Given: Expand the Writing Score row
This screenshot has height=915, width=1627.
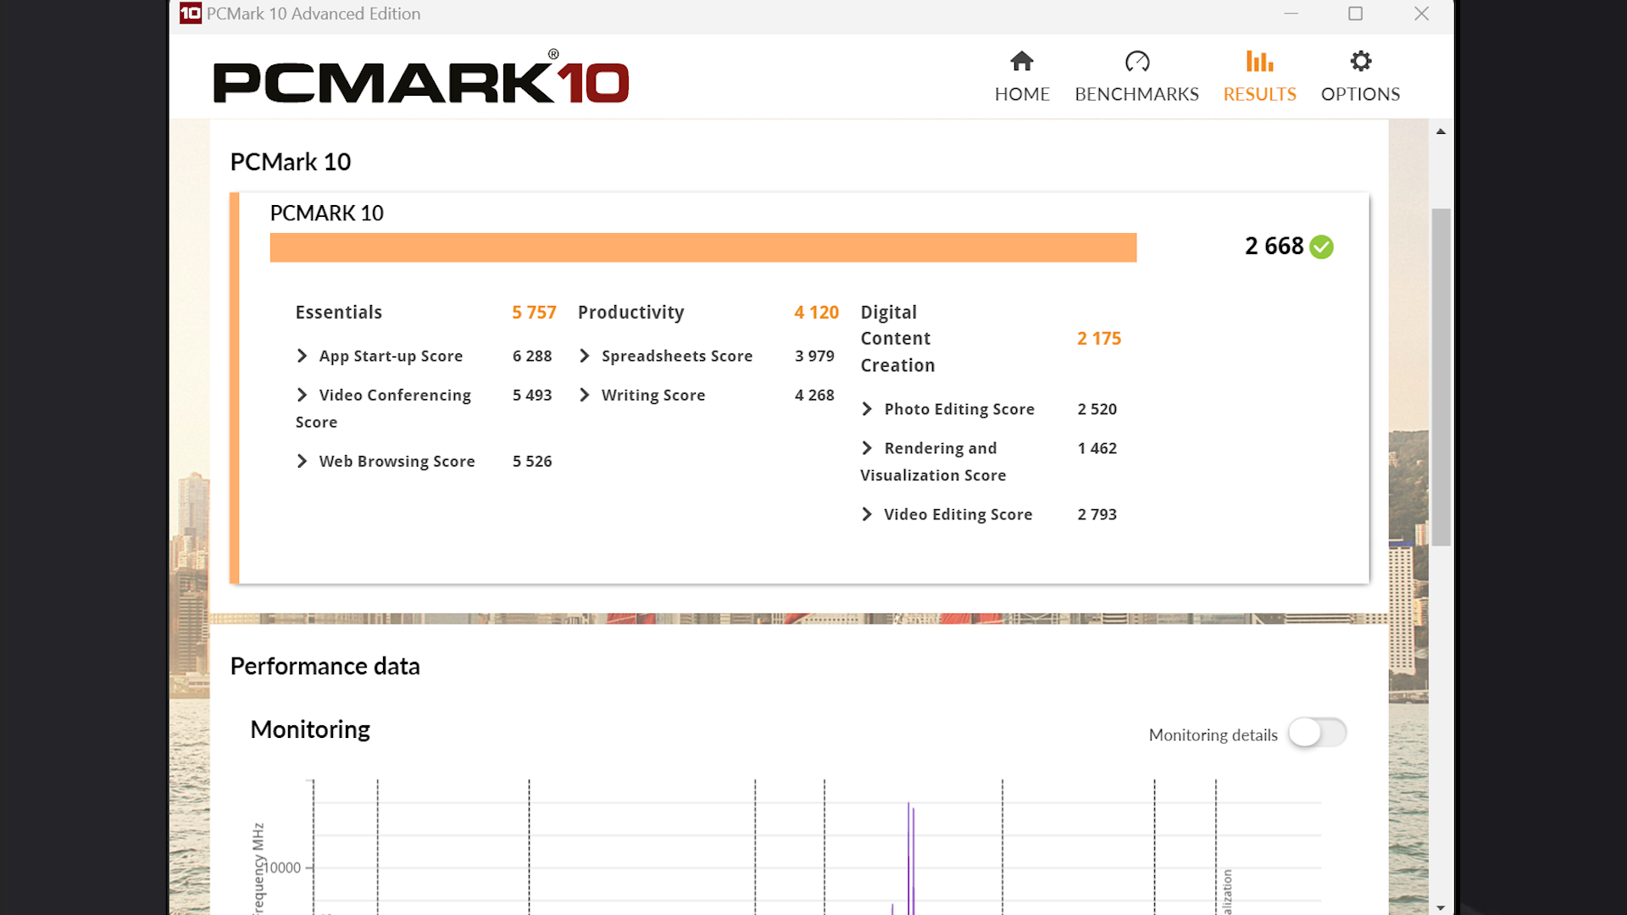Looking at the screenshot, I should [585, 395].
